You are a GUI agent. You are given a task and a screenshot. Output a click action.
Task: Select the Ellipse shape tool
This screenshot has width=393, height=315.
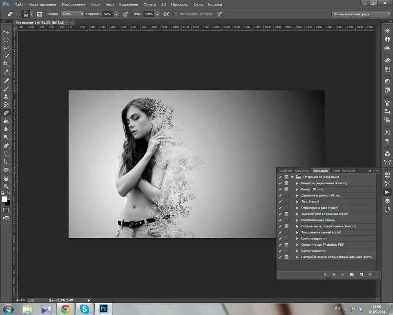click(6, 170)
